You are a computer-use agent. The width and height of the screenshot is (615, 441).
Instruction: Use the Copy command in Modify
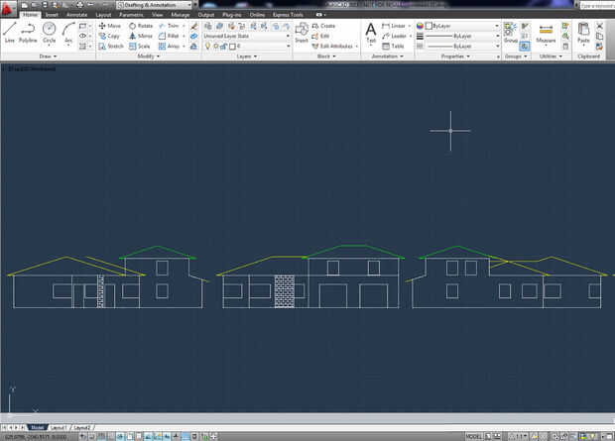click(109, 36)
